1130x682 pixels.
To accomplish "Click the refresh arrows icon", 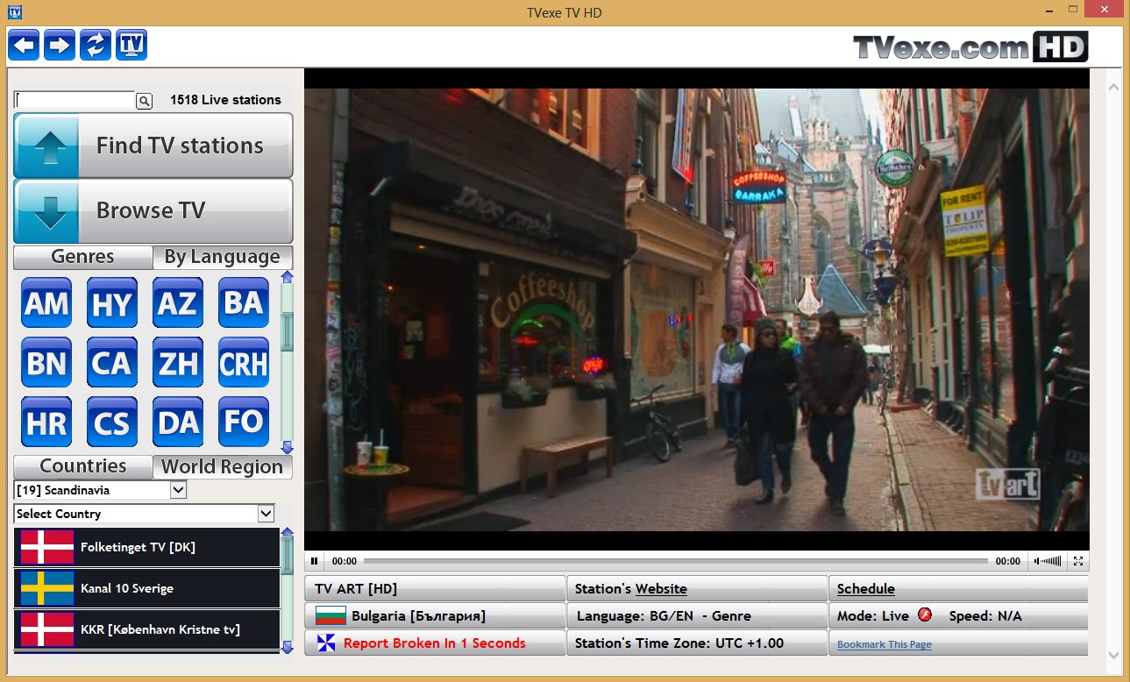I will click(x=96, y=45).
